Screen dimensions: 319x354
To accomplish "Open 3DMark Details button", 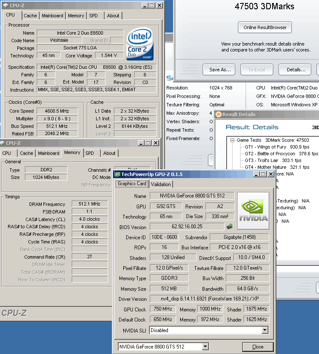I will click(x=295, y=70).
